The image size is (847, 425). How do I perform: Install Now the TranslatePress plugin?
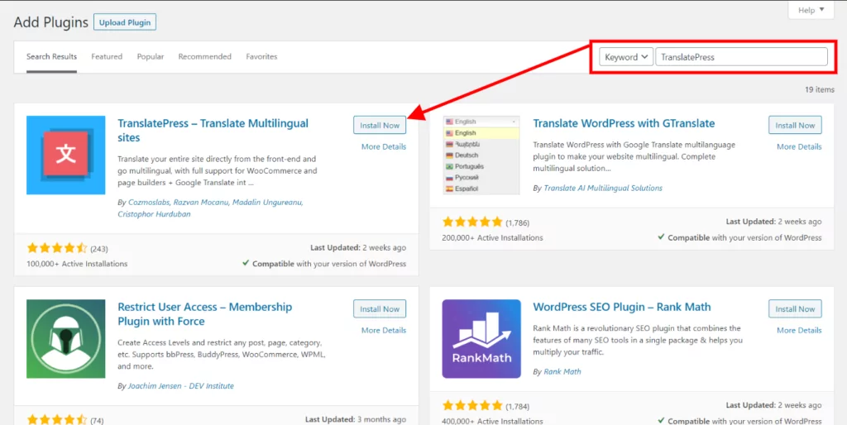(x=380, y=126)
